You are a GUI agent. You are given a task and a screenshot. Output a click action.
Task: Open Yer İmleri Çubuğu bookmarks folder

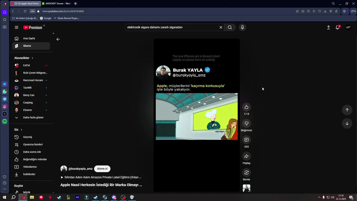pos(25,18)
